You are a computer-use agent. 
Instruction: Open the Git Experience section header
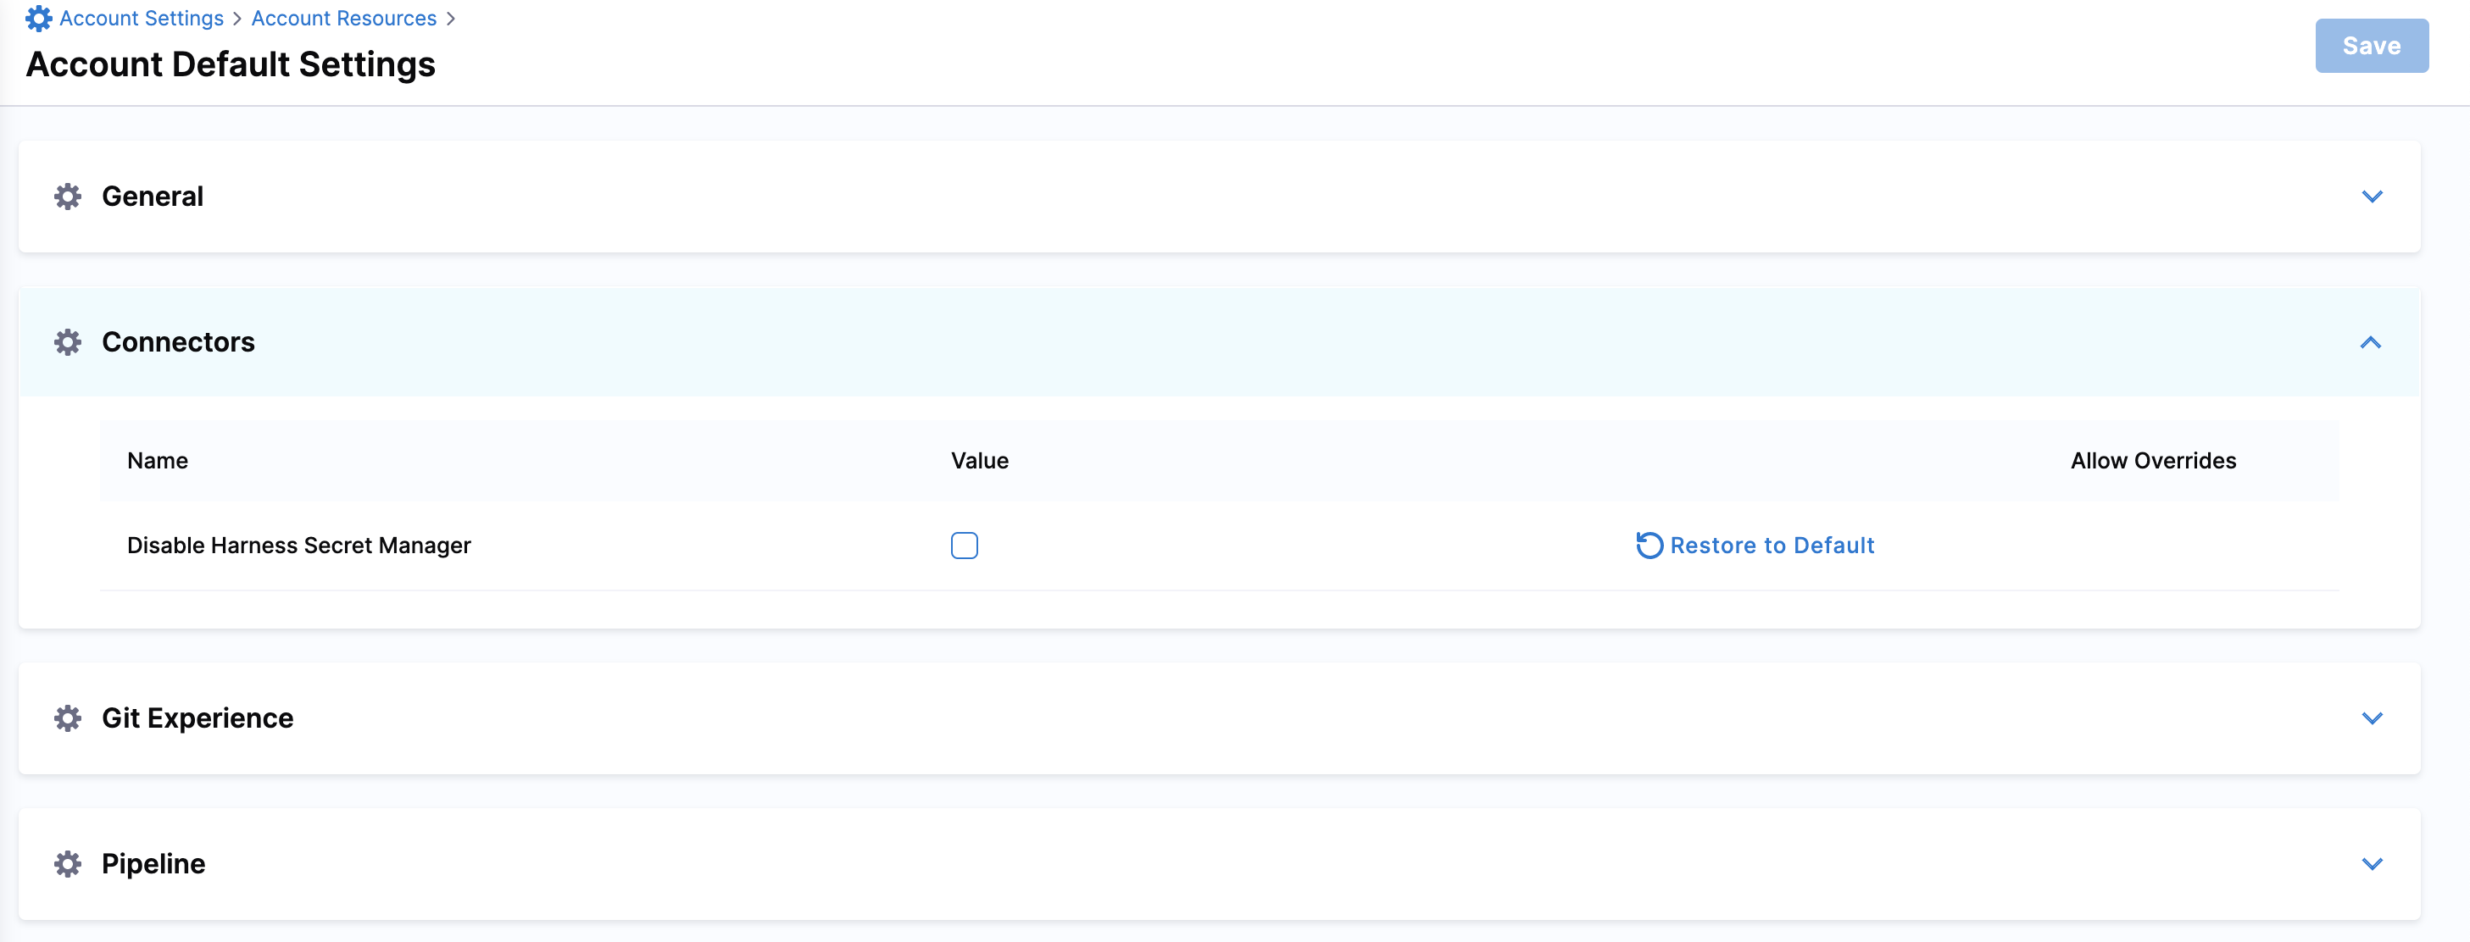(197, 718)
